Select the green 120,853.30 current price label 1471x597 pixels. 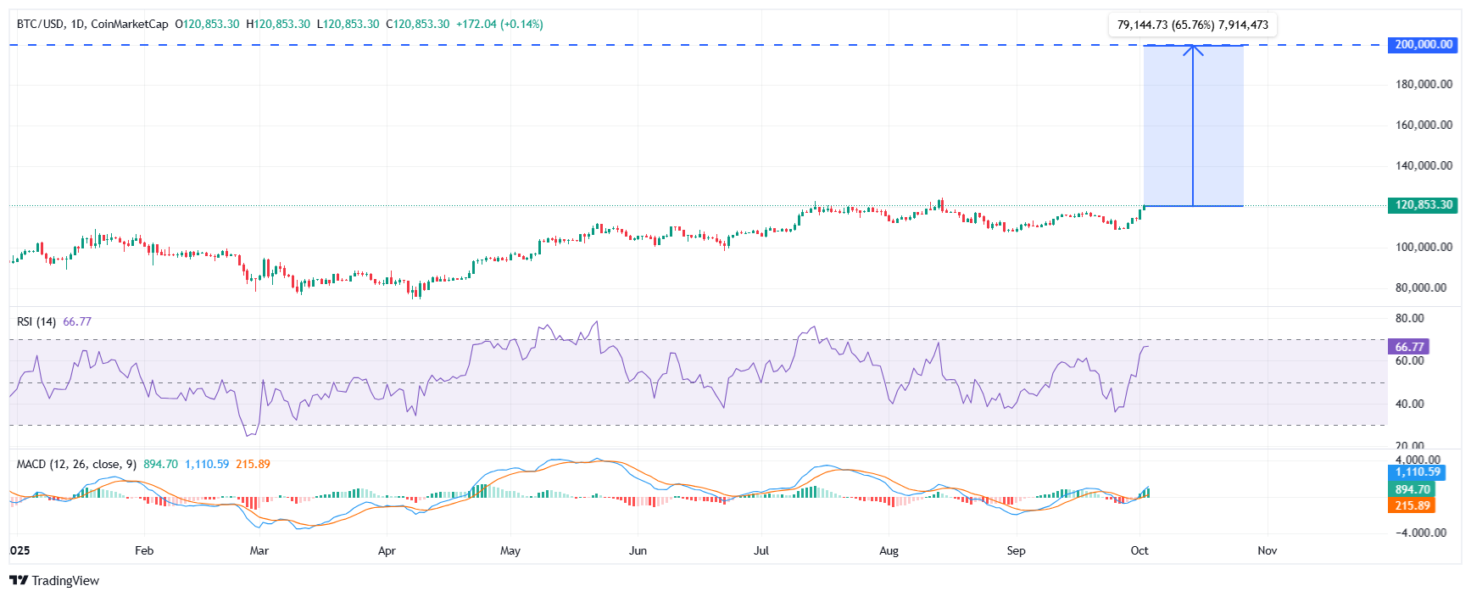tap(1422, 205)
